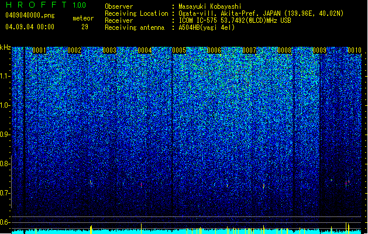Click the 0.8 kHz axis tick label
The width and height of the screenshot is (368, 234).
pos(5,164)
